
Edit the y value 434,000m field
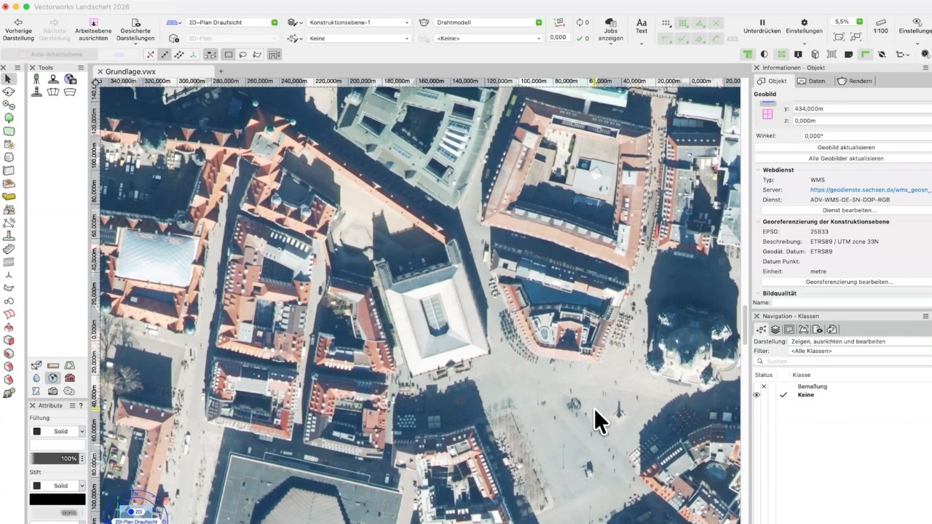click(862, 108)
